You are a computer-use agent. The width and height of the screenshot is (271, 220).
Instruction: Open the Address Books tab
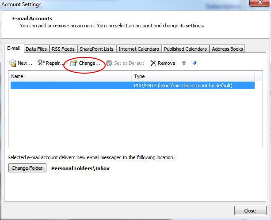227,49
